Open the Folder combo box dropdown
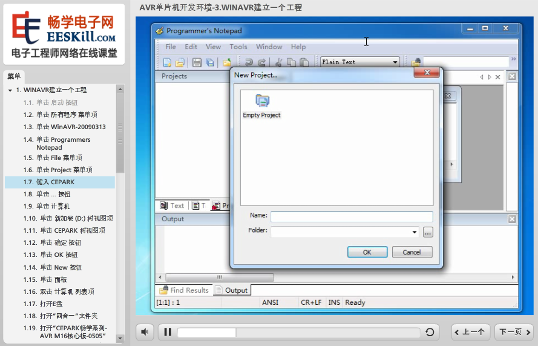This screenshot has height=346, width=538. coord(415,232)
